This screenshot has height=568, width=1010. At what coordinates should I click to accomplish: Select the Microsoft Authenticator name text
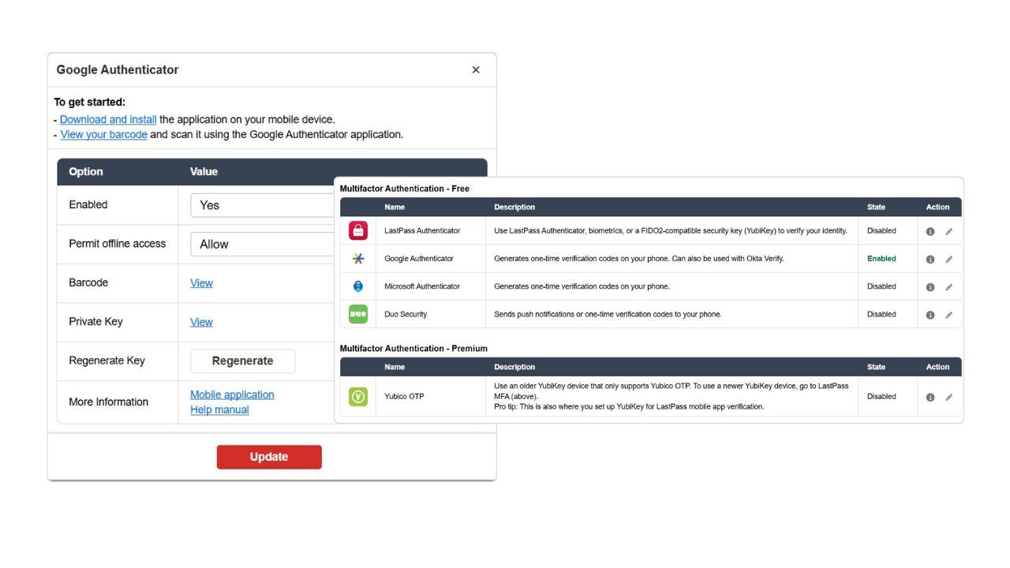pyautogui.click(x=422, y=286)
